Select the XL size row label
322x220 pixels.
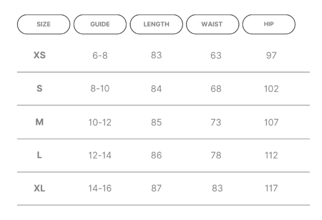[x=40, y=188]
